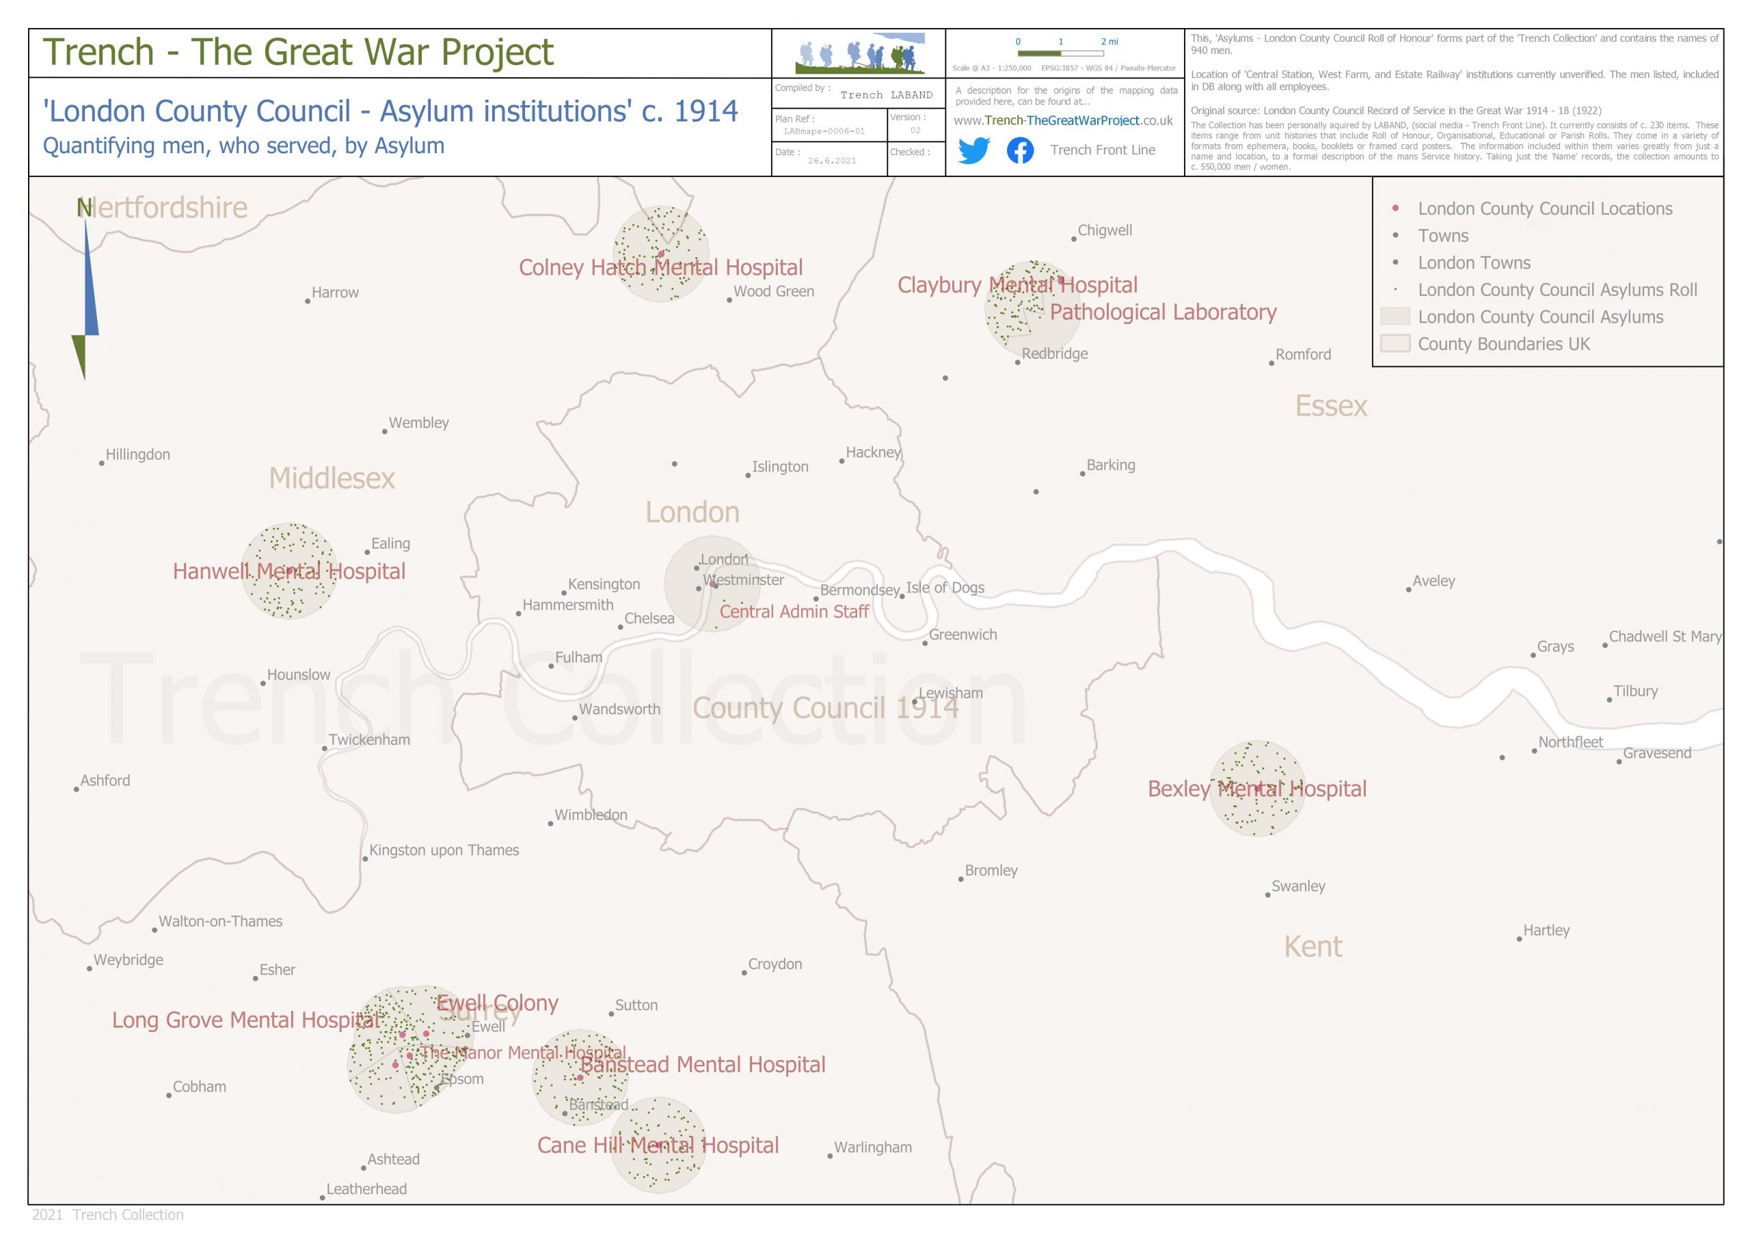The height and width of the screenshot is (1237, 1750).
Task: Click the Facebook logo icon
Action: (x=1020, y=150)
